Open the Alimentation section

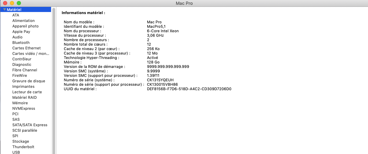point(23,21)
